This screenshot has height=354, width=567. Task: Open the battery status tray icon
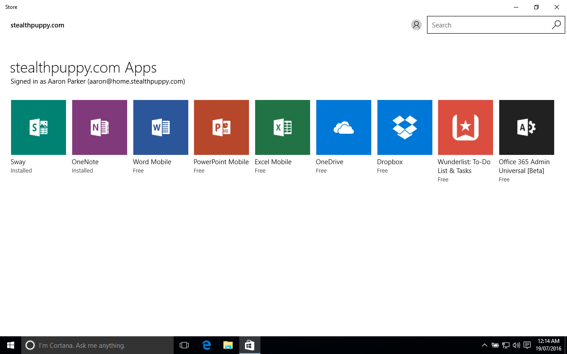click(495, 345)
